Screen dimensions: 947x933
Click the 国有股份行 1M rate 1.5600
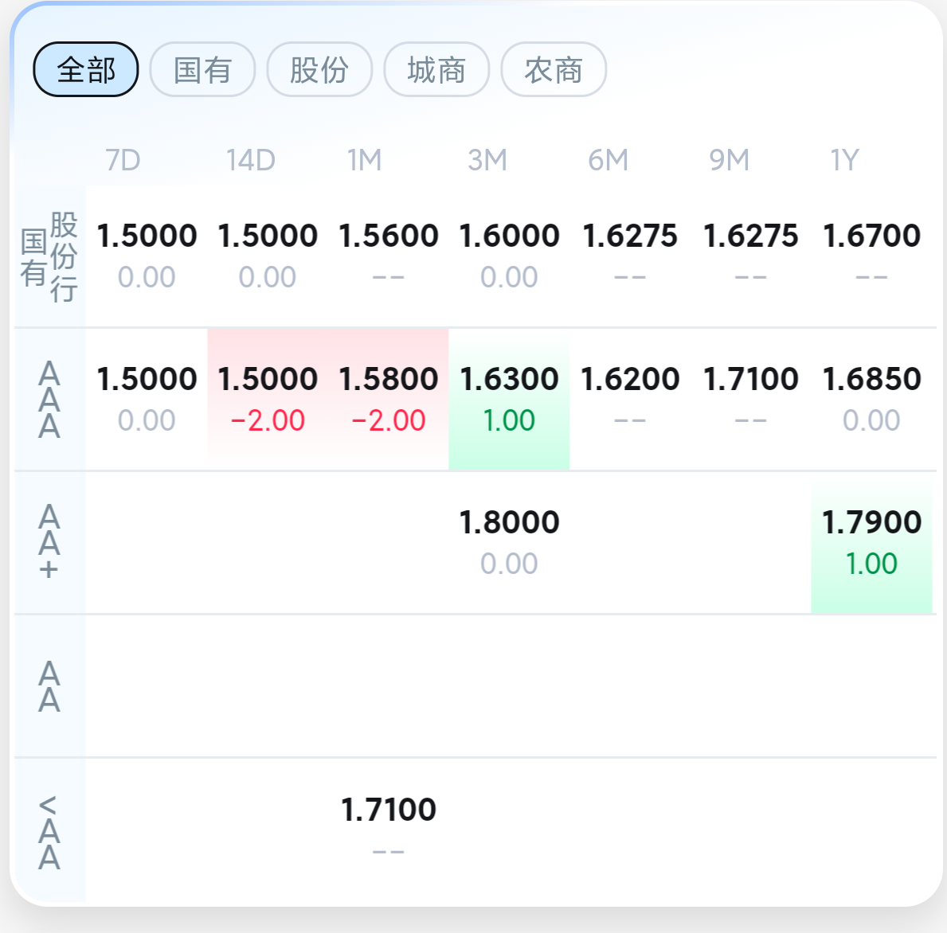(389, 236)
